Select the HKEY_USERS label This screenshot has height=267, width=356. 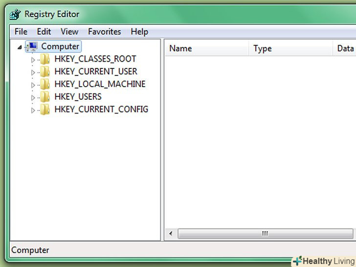(78, 97)
